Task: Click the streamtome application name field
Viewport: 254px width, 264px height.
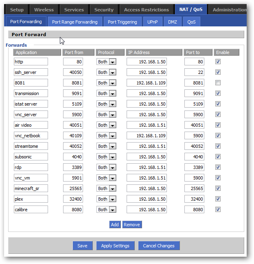Action: pyautogui.click(x=31, y=146)
